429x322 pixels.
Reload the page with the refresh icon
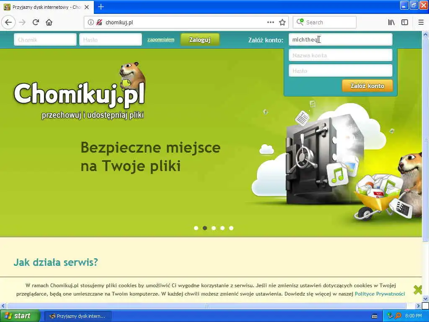tap(36, 23)
